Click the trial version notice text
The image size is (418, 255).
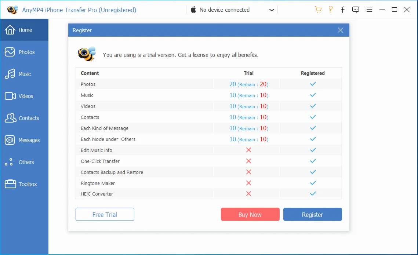tap(181, 55)
